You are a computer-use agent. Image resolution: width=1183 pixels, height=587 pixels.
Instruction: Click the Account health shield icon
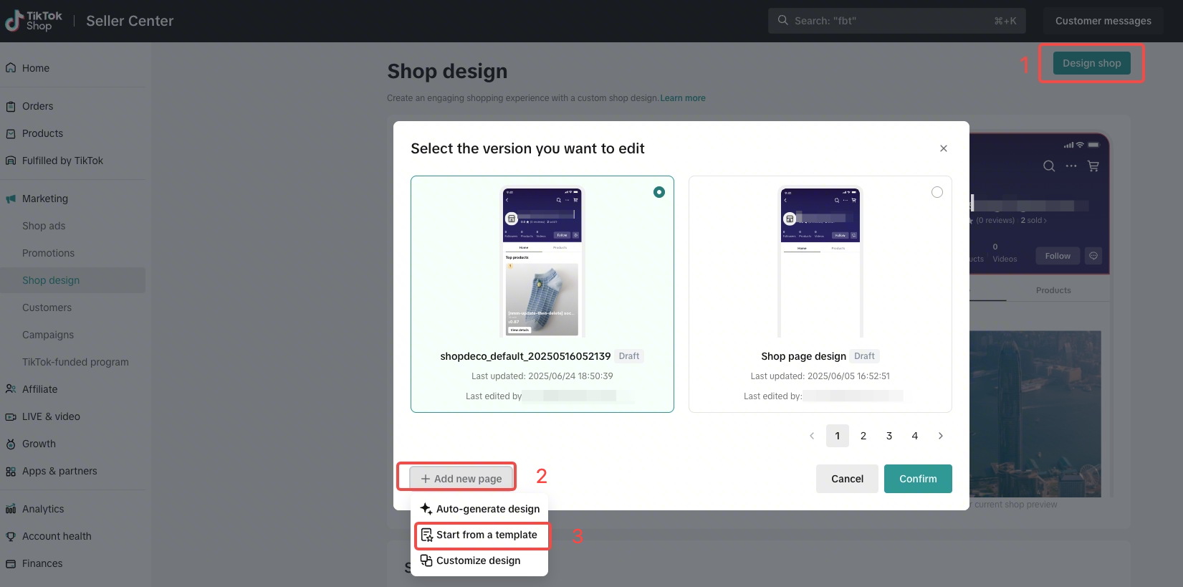click(11, 536)
